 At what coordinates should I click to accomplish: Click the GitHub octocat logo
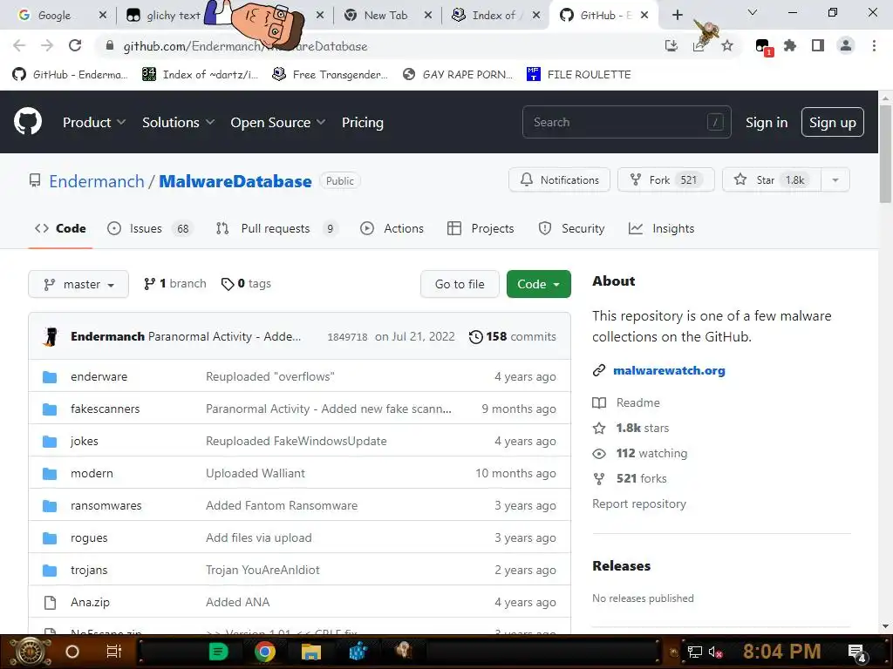coord(27,122)
